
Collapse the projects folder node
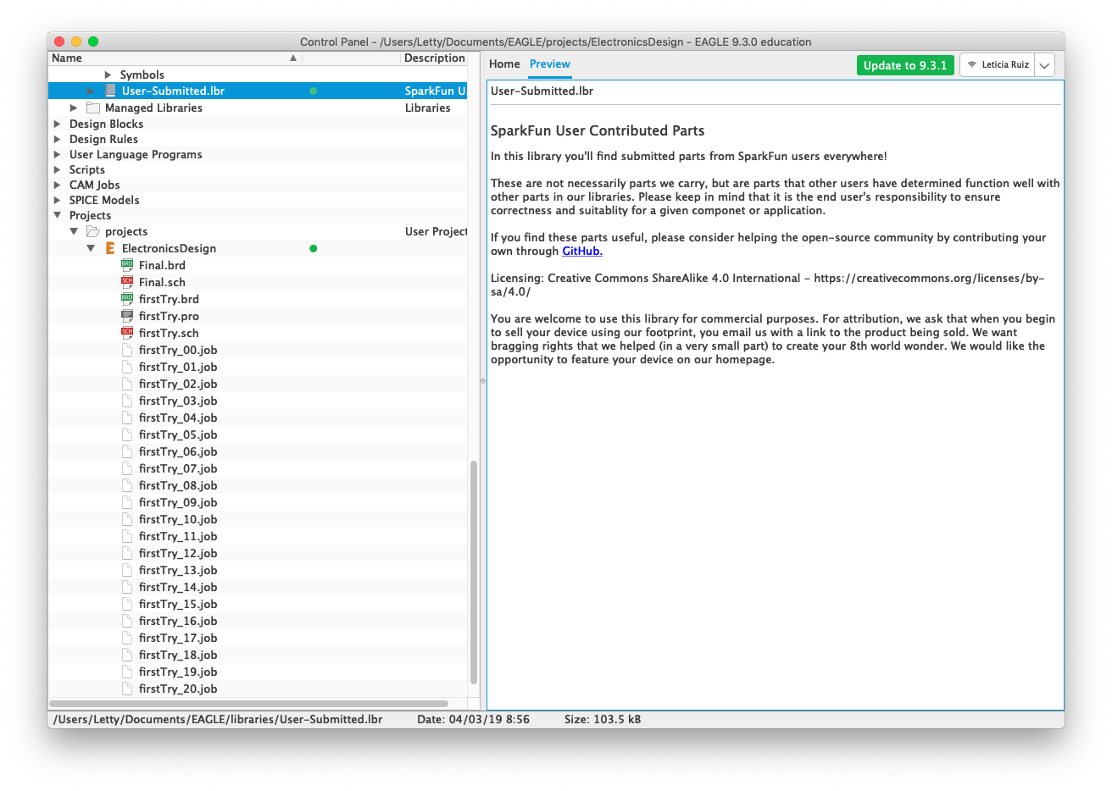pyautogui.click(x=74, y=231)
